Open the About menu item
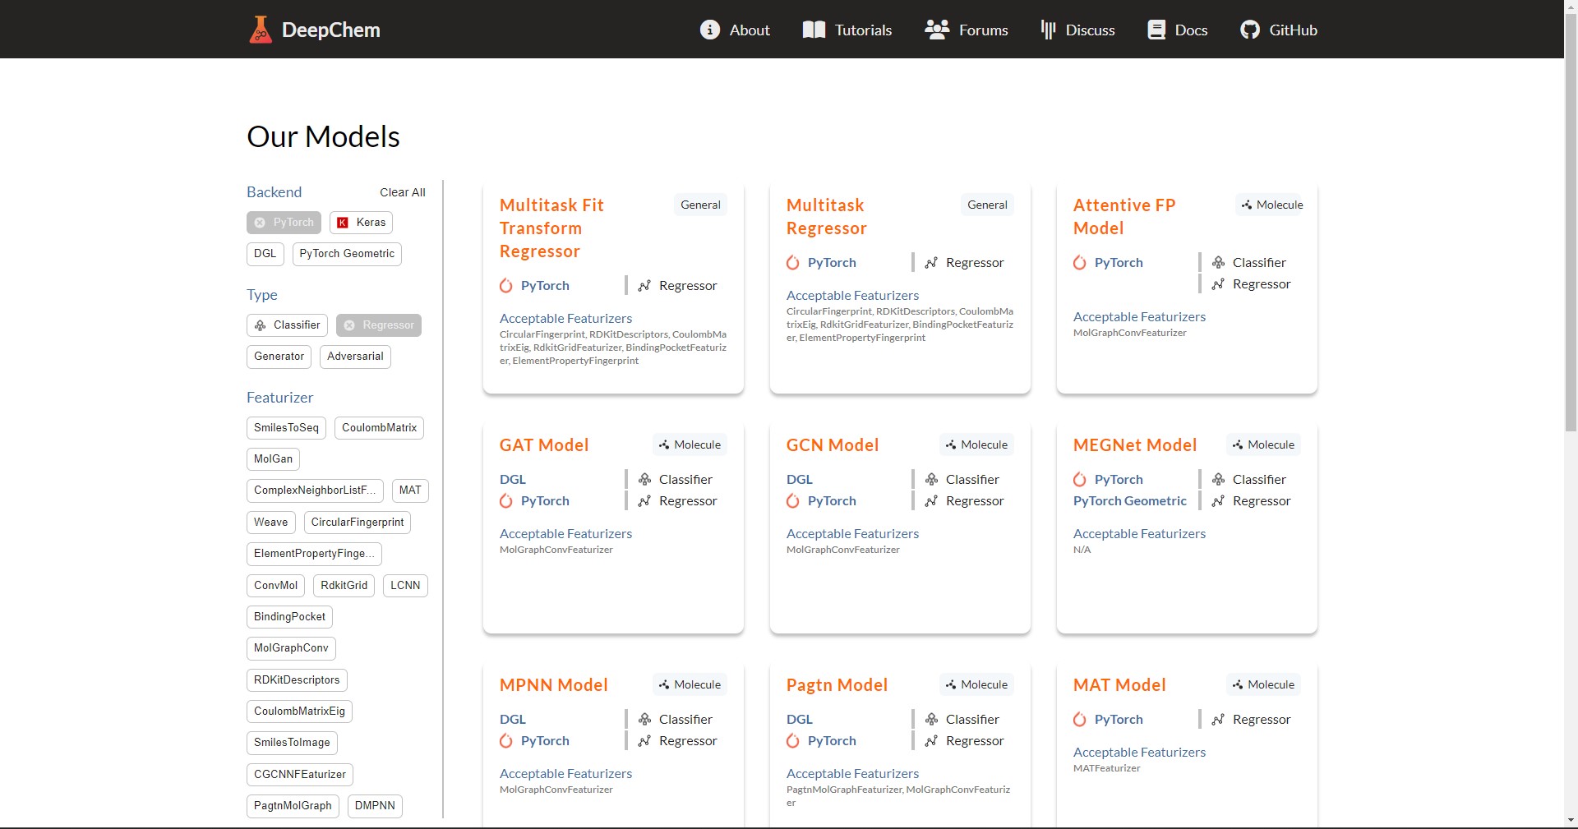 [735, 30]
